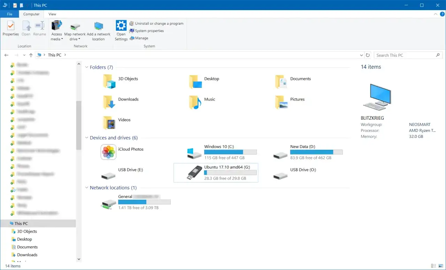Collapse the Folders (7) group

(x=87, y=67)
